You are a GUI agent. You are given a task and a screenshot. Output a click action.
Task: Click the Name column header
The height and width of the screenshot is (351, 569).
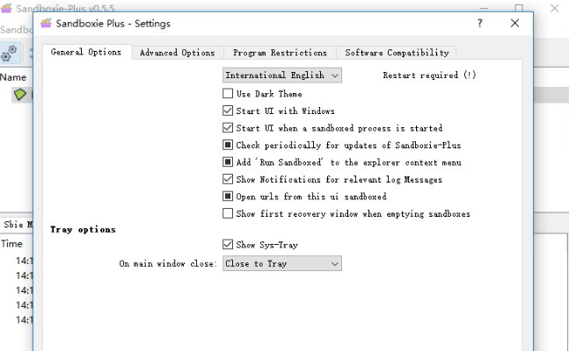13,77
